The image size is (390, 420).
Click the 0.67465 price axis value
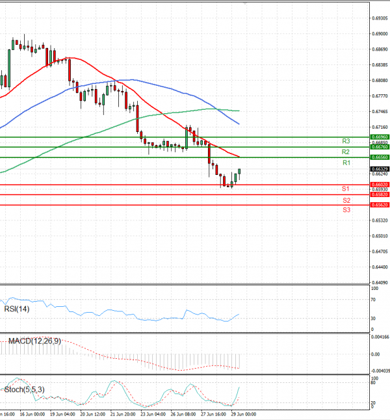tap(380, 111)
